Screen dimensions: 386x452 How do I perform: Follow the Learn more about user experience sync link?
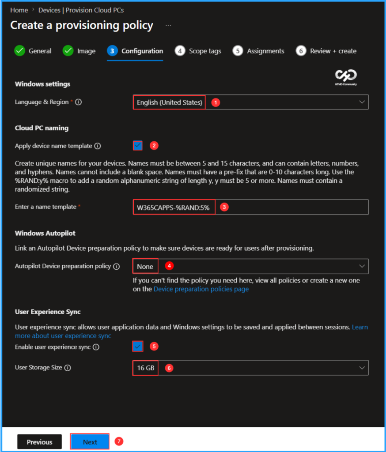click(x=63, y=336)
